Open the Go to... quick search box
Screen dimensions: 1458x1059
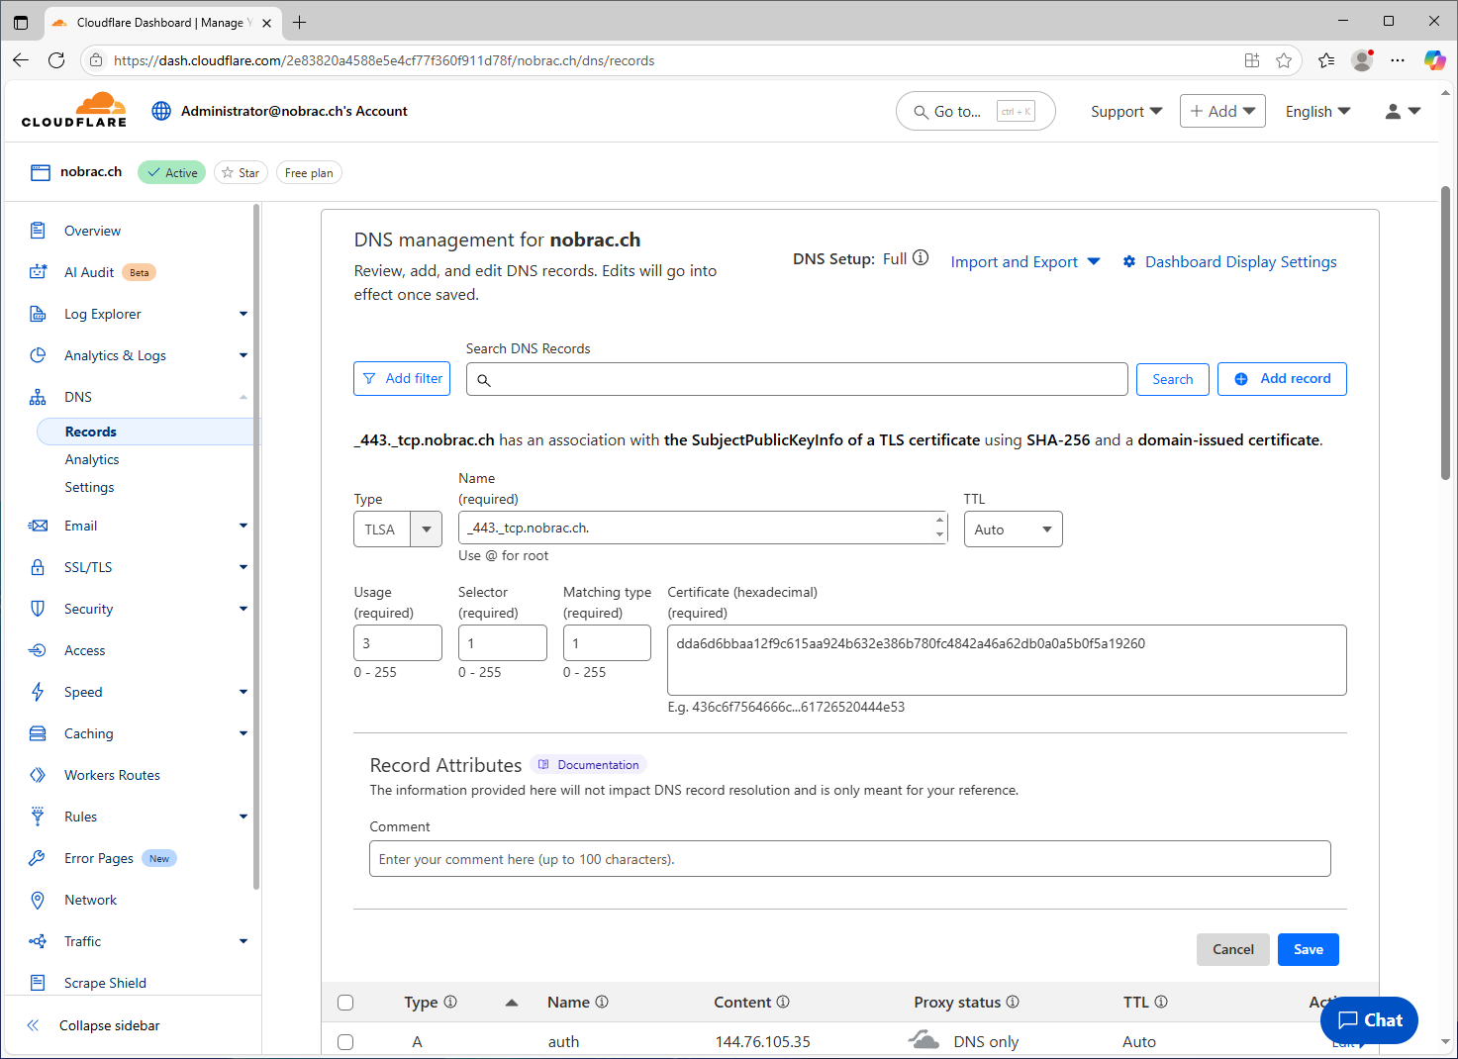tap(975, 111)
